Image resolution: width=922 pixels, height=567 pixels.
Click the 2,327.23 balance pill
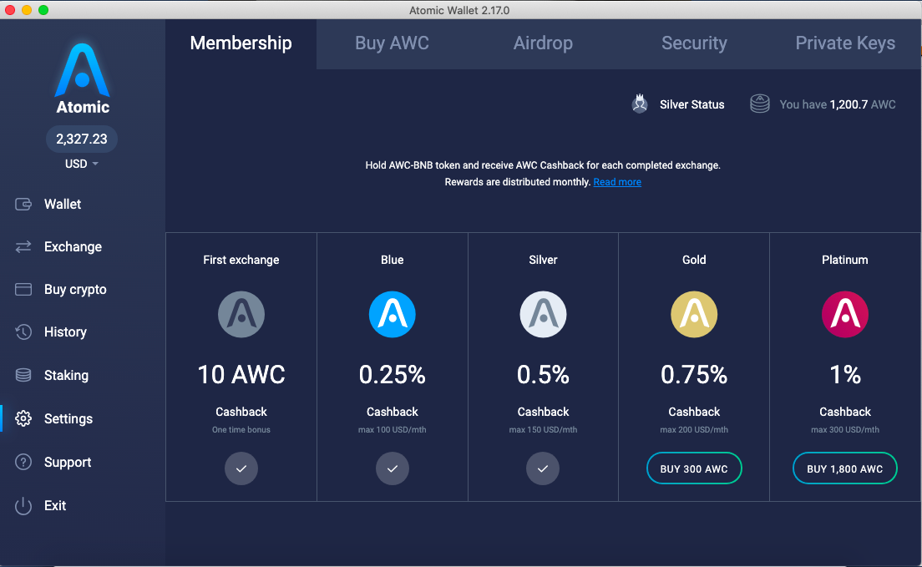[x=82, y=139]
